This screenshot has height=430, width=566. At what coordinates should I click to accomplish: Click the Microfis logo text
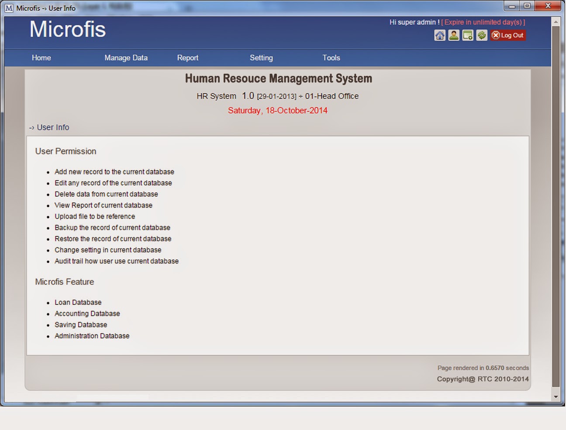pos(68,29)
